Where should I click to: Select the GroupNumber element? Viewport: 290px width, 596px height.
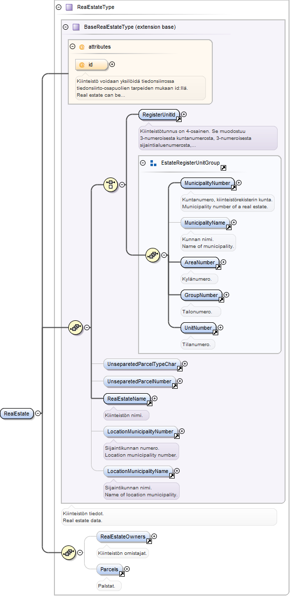pyautogui.click(x=201, y=296)
